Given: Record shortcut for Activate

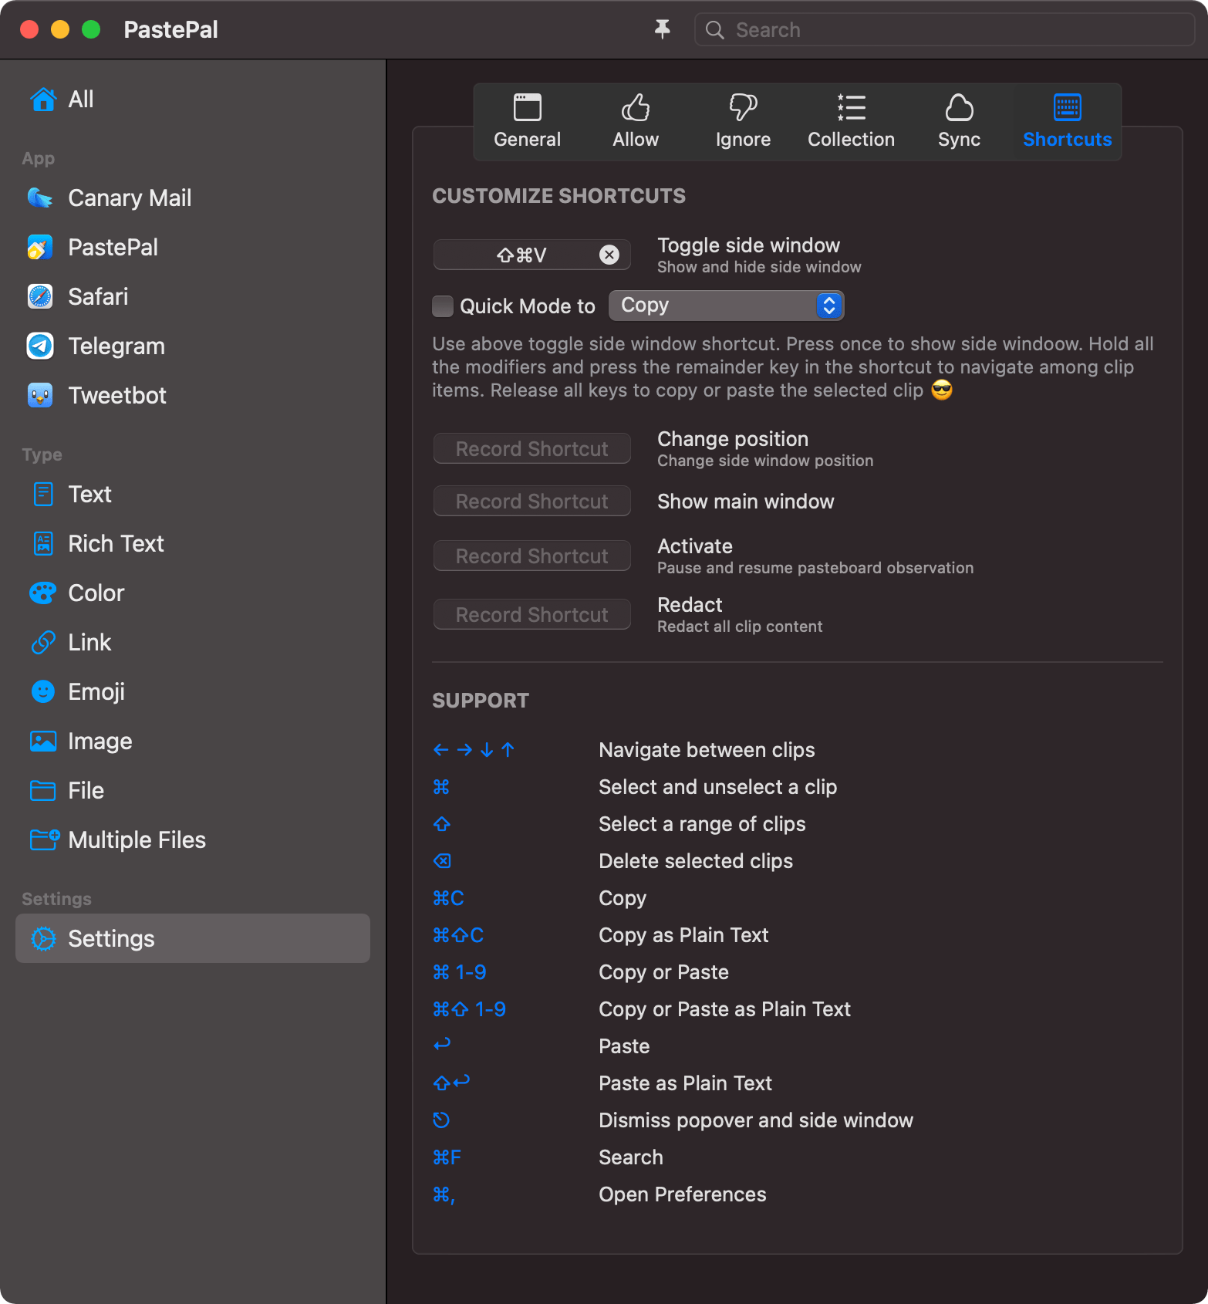Looking at the screenshot, I should click(x=532, y=556).
